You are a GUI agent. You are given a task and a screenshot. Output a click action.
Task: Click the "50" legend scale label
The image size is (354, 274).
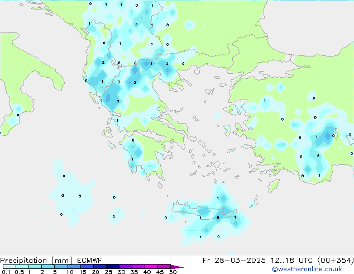(x=173, y=272)
